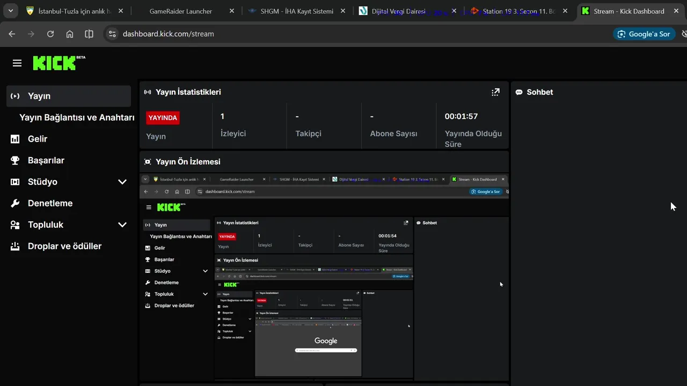687x386 pixels.
Task: Reload the Kick dashboard page
Action: pos(50,34)
